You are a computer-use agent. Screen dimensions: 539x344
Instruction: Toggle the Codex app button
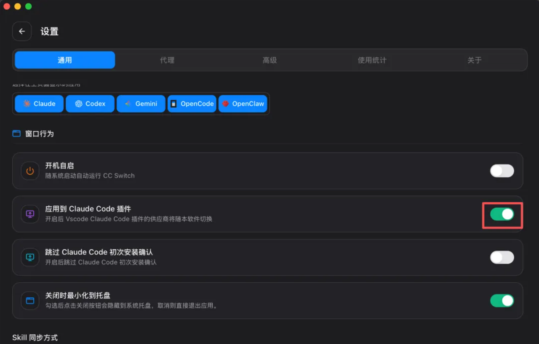pos(90,104)
